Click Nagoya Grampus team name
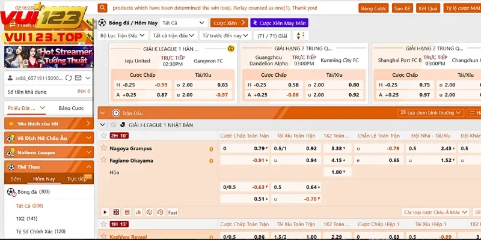The width and height of the screenshot is (481, 240). 130,148
